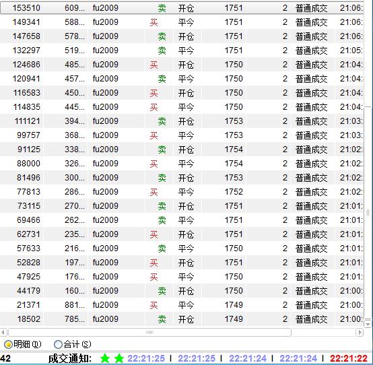Viewport: 373px width, 365px height.
Task: Select the 明细 radio button
Action: (x=8, y=344)
